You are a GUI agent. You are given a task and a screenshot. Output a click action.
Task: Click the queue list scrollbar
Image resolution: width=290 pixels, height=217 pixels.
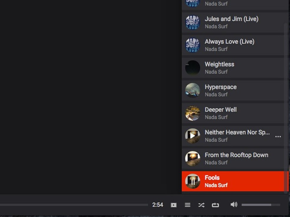point(286,108)
